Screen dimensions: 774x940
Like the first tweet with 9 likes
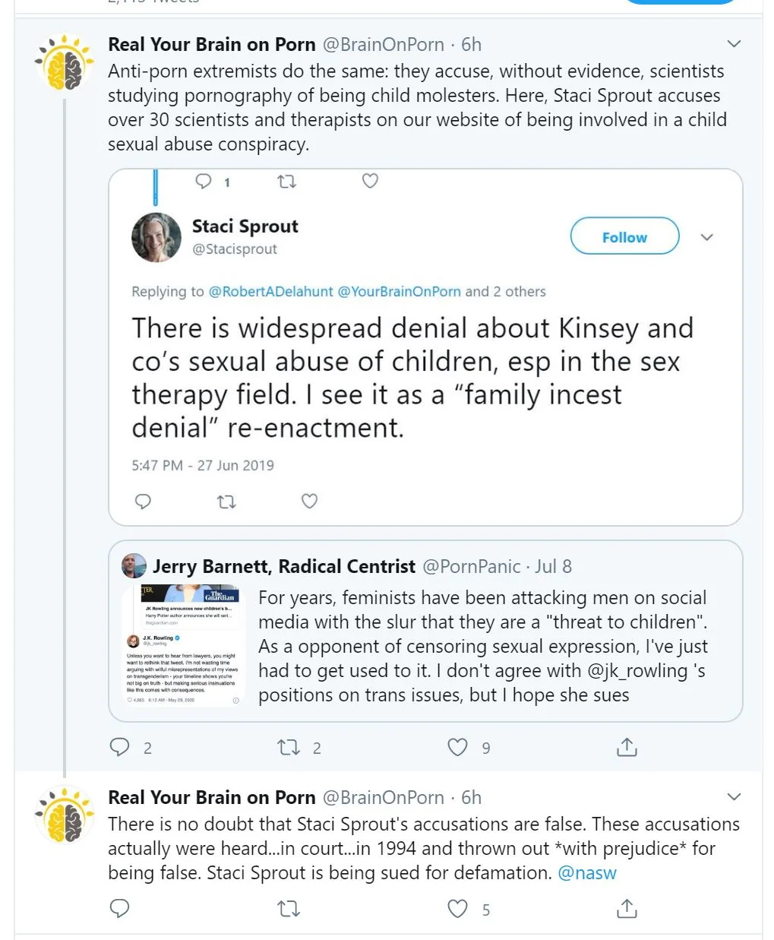(457, 747)
